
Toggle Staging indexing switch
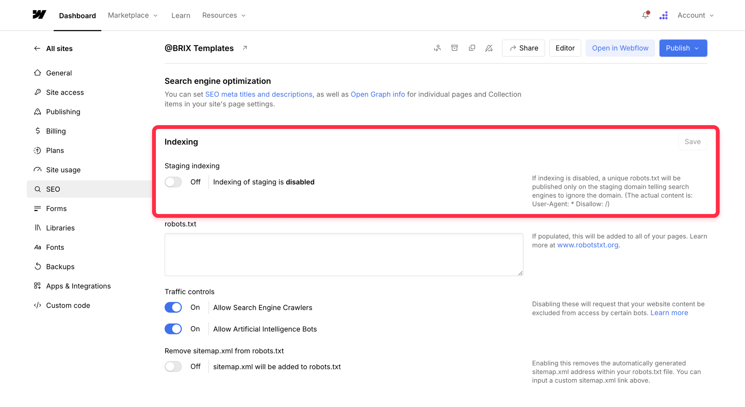173,182
